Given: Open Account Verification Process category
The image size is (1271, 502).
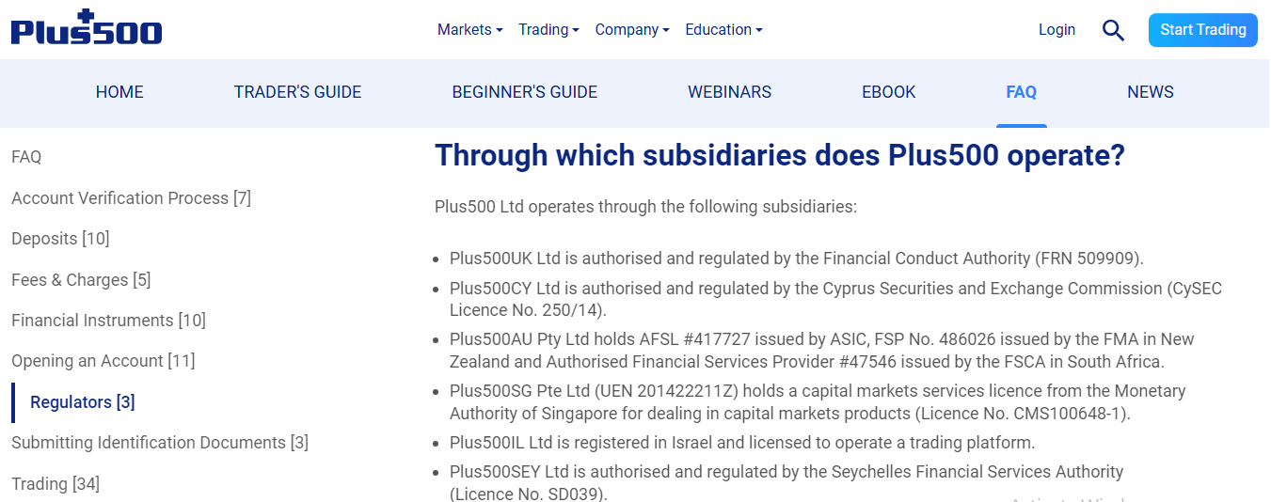Looking at the screenshot, I should (x=131, y=198).
